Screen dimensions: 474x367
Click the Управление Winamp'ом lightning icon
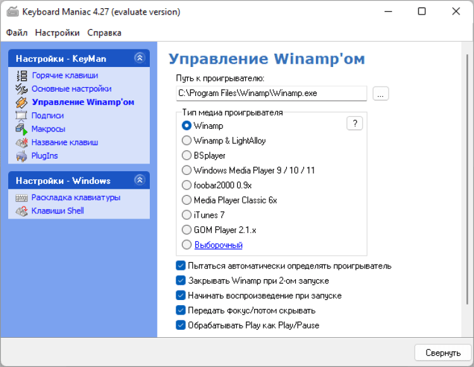click(x=21, y=102)
